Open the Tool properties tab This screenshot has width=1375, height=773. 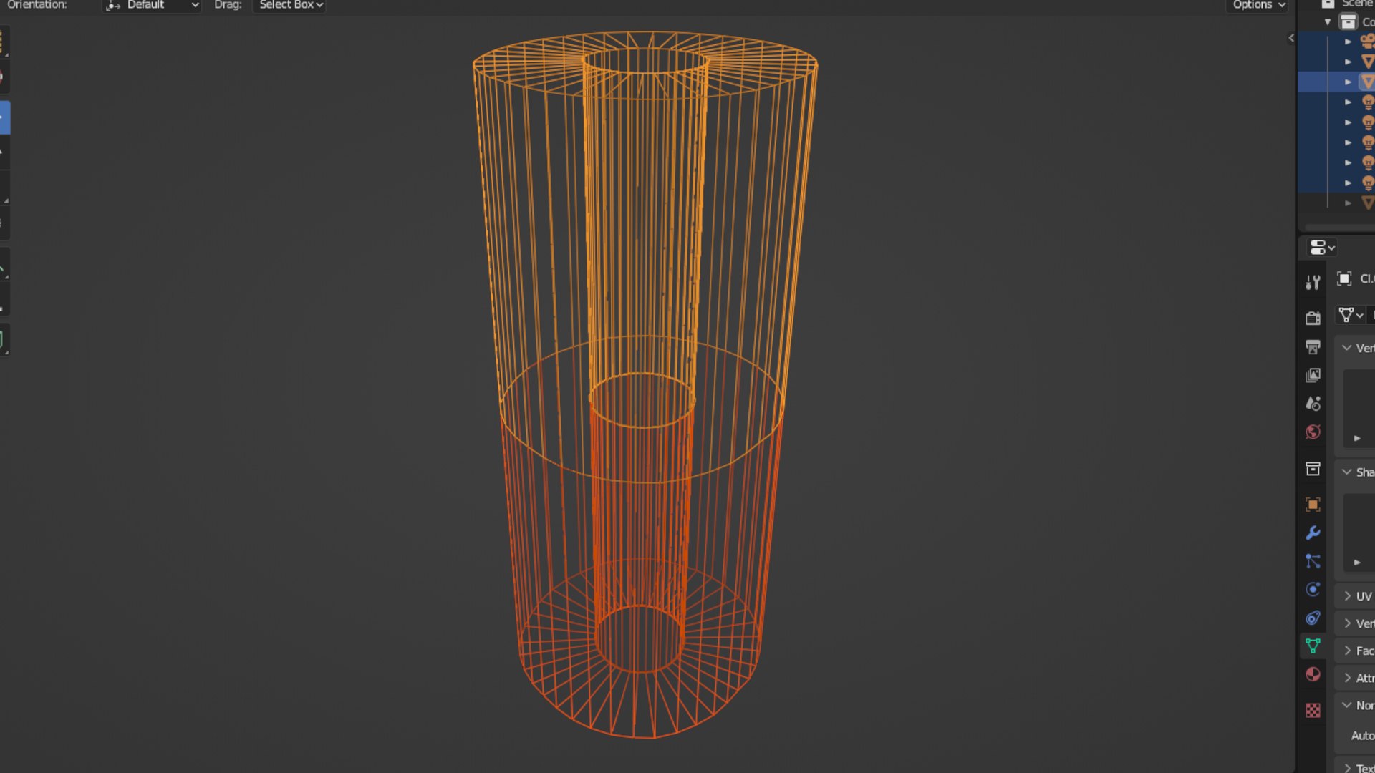[x=1313, y=283]
